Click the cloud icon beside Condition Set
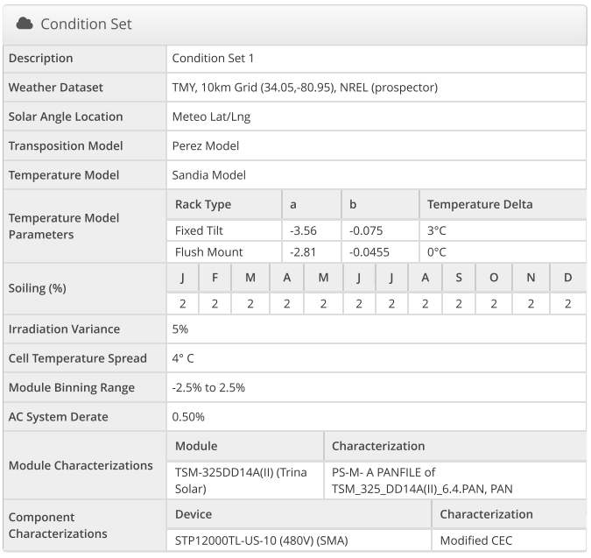 tap(25, 24)
